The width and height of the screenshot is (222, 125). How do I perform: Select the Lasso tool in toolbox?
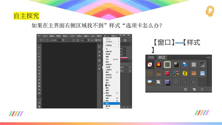39,54
